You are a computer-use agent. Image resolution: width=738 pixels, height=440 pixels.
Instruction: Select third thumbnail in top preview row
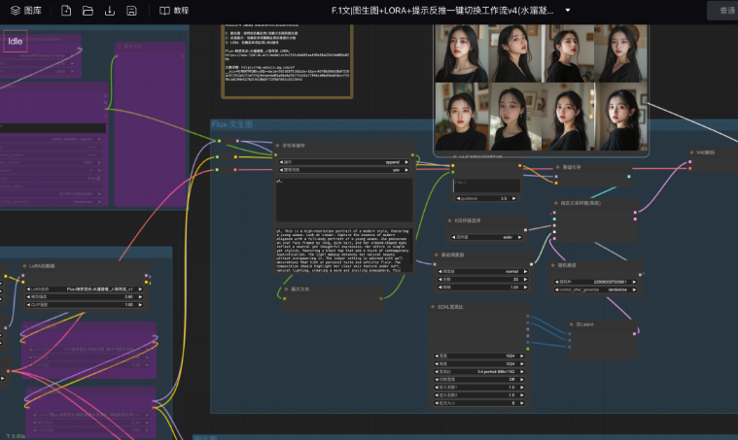tap(567, 53)
